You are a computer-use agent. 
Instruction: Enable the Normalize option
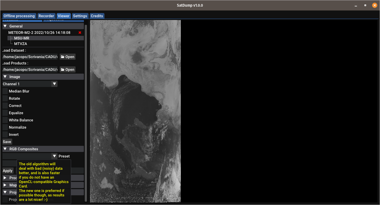tap(5, 127)
